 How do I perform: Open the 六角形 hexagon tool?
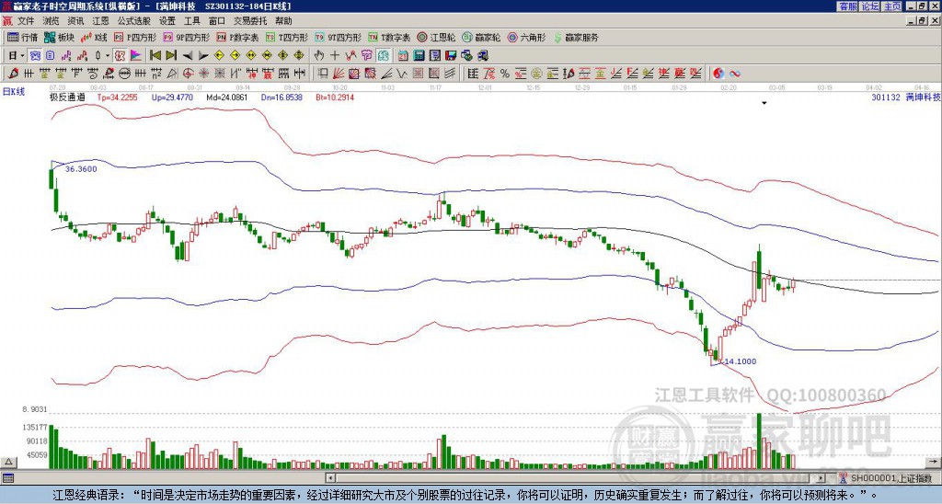527,37
